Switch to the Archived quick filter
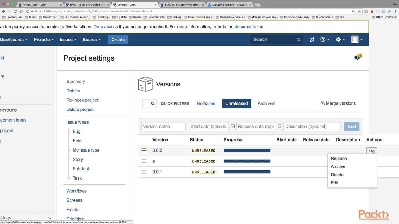399x224 pixels. (266, 103)
